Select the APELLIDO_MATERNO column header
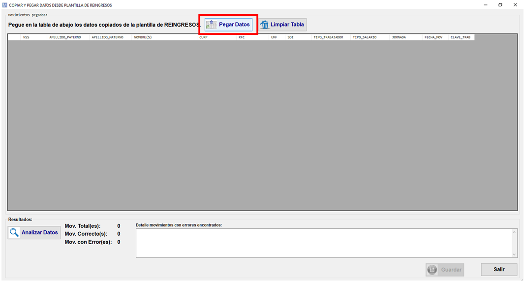Image resolution: width=524 pixels, height=282 pixels. tap(111, 37)
